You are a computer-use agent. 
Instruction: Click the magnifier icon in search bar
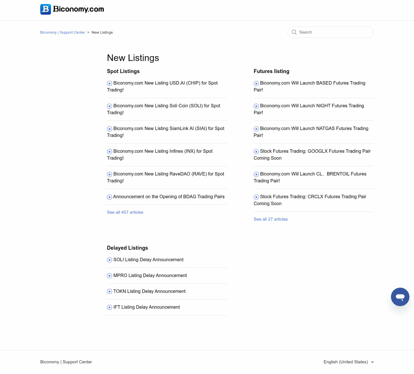tap(294, 32)
